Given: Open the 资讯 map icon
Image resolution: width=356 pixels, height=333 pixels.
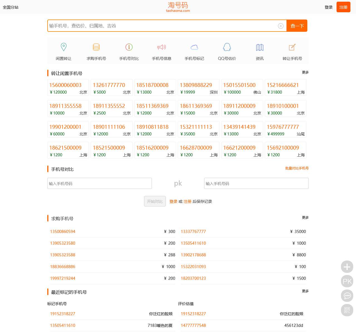Looking at the screenshot, I should pyautogui.click(x=260, y=47).
